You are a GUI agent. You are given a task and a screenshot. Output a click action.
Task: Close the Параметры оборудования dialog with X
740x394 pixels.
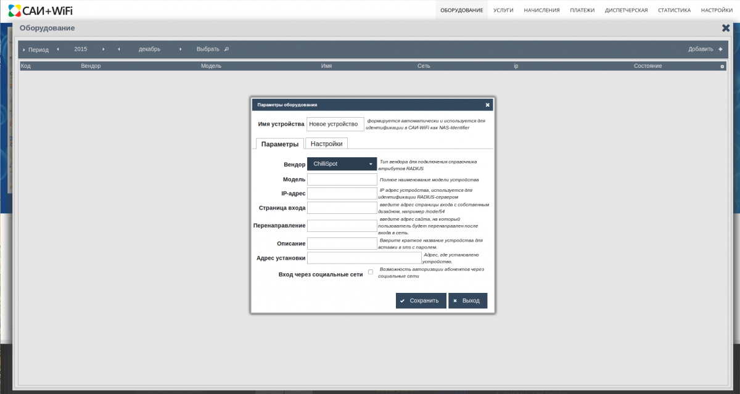tap(487, 105)
